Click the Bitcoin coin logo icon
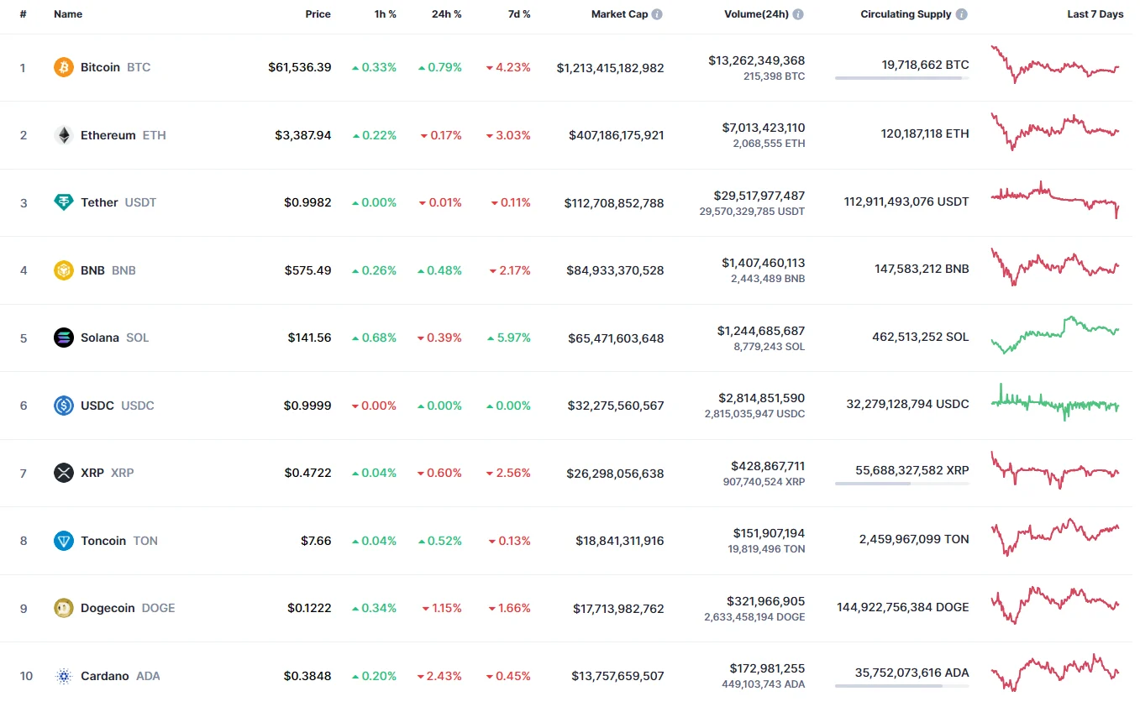This screenshot has height=707, width=1140. (64, 67)
